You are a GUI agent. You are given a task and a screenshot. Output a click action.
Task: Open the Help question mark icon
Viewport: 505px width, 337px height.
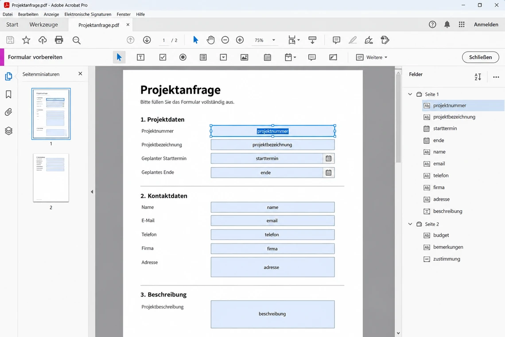tap(432, 24)
